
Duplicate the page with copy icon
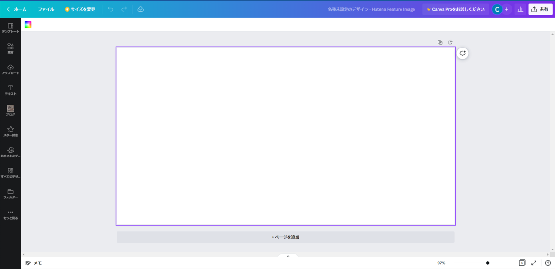point(440,42)
